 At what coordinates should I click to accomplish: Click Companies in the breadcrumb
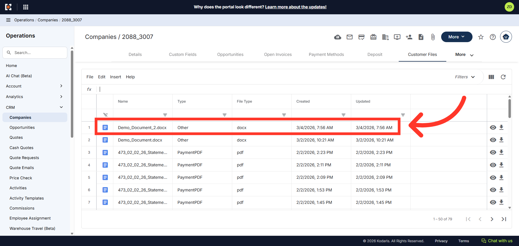48,20
